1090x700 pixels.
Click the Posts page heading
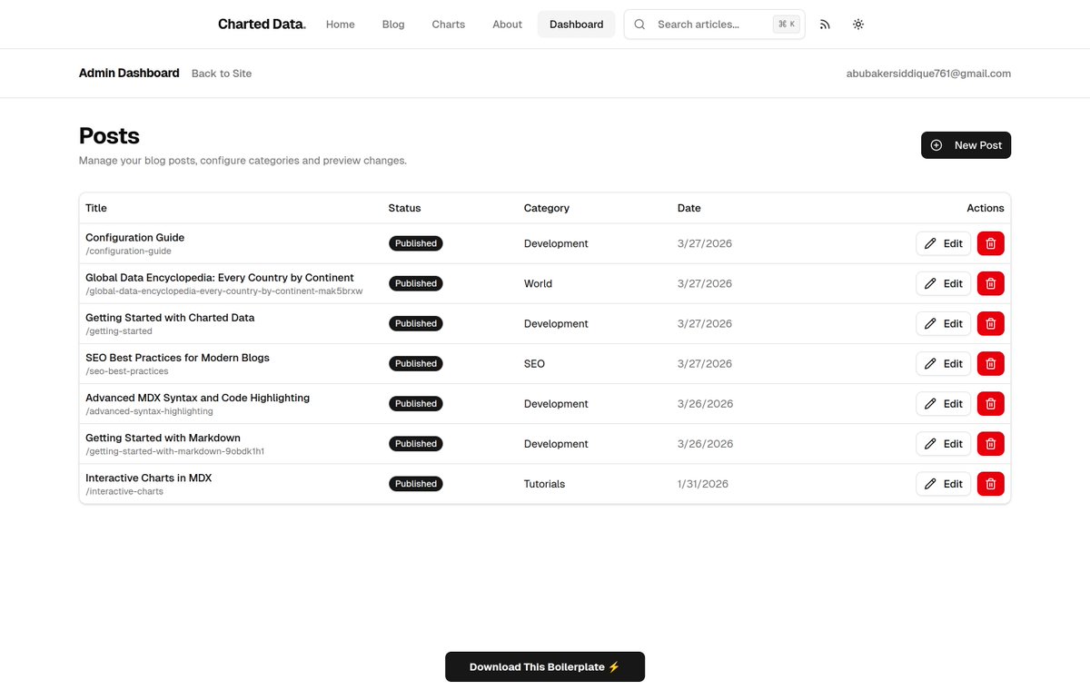(109, 135)
